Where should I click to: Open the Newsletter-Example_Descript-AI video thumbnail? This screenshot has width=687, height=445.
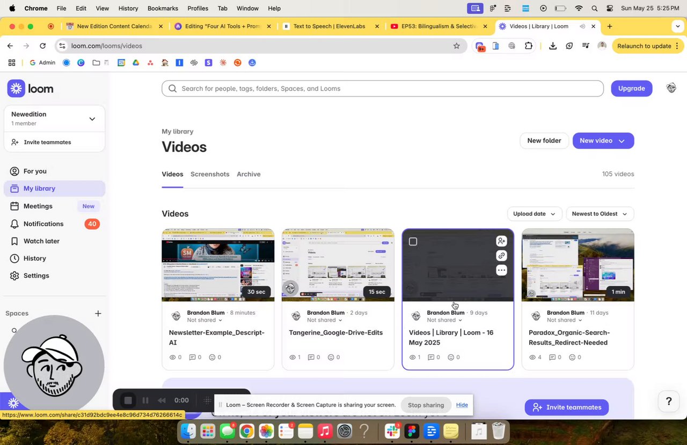point(218,265)
